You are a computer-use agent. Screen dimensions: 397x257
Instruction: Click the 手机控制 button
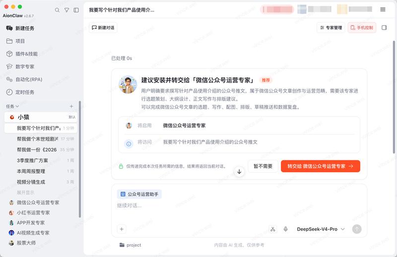tap(362, 28)
